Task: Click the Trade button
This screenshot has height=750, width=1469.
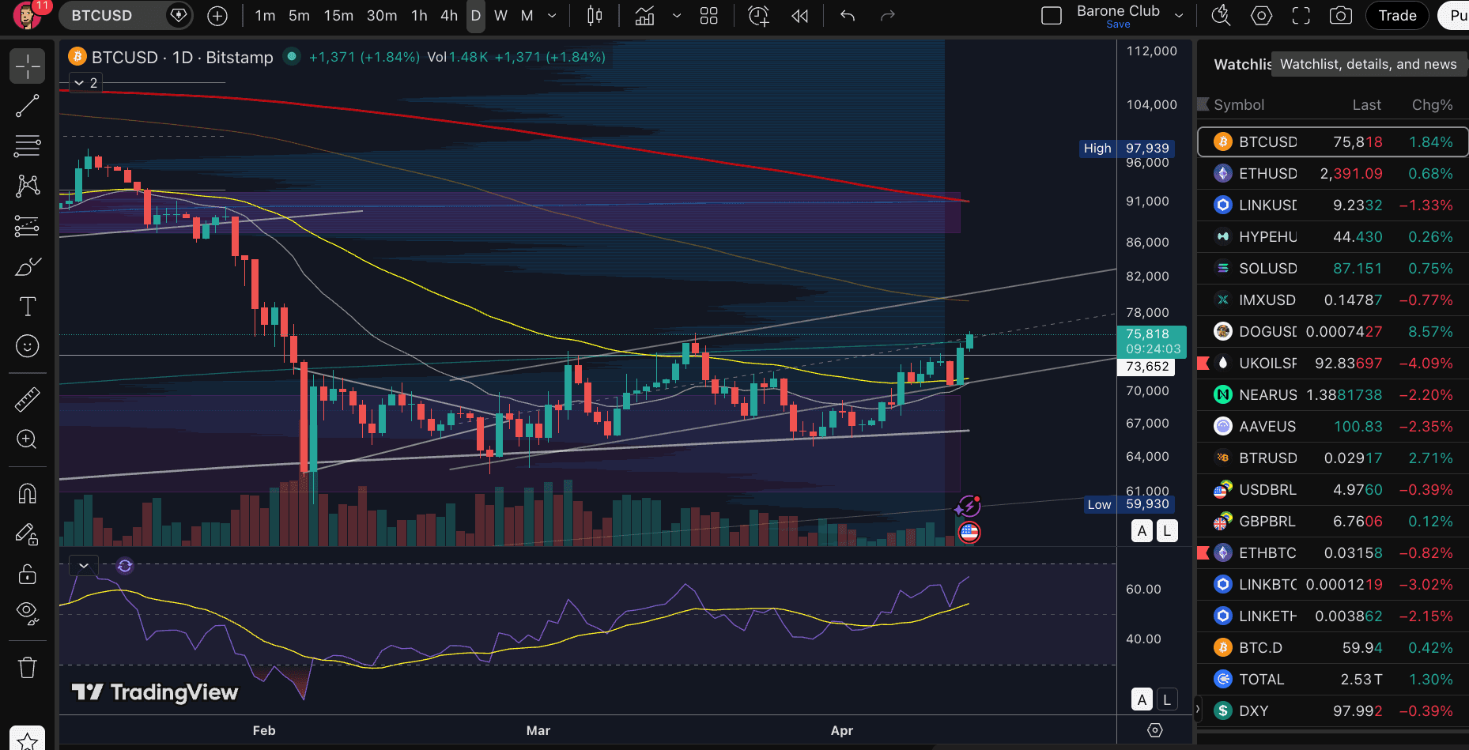Action: (1398, 16)
